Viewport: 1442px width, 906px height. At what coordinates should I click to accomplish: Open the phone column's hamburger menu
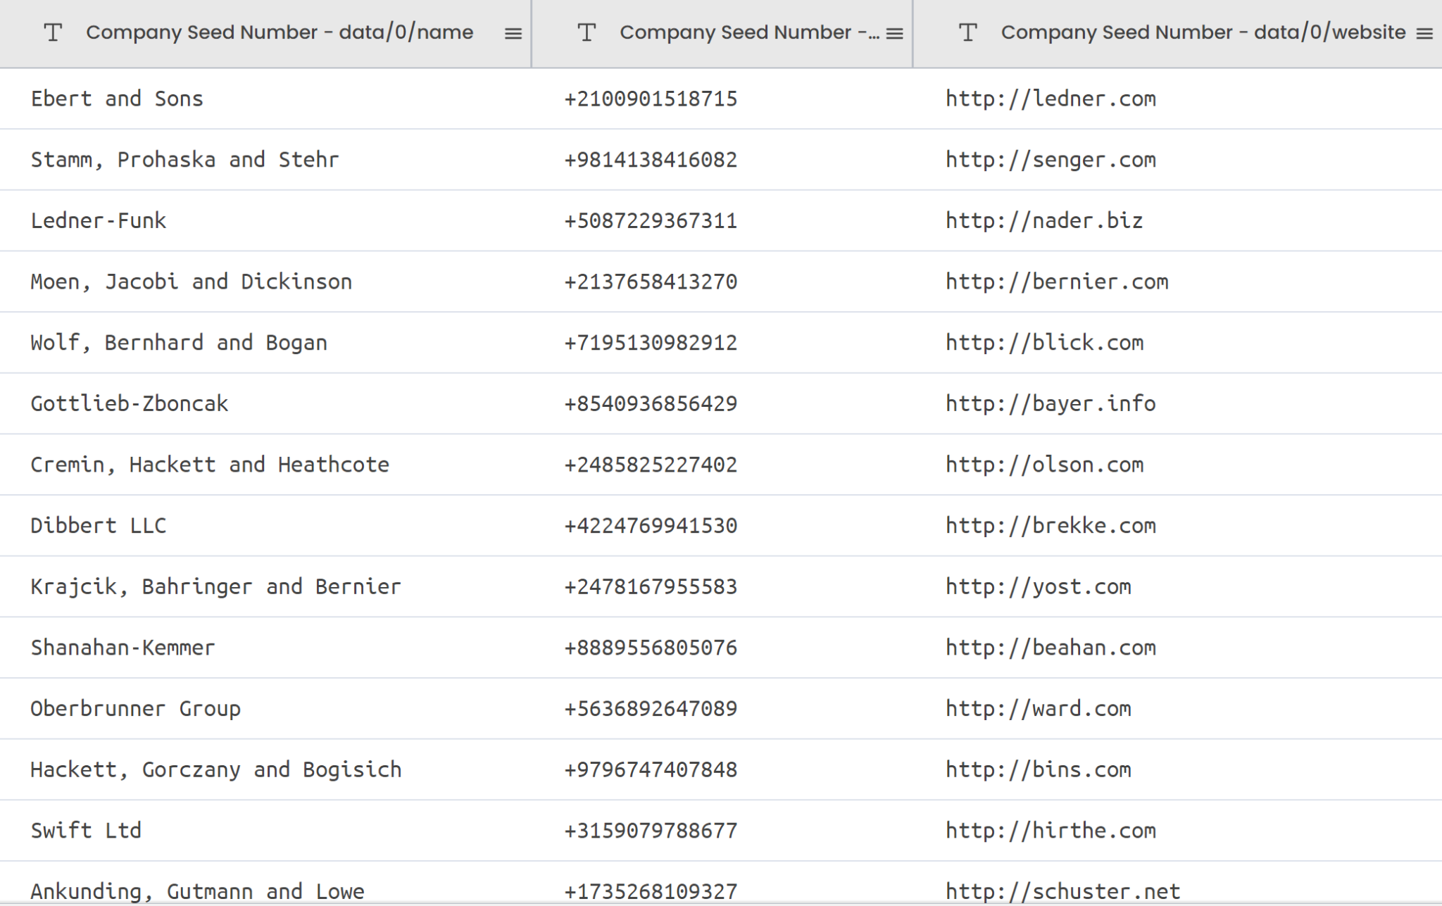[895, 32]
